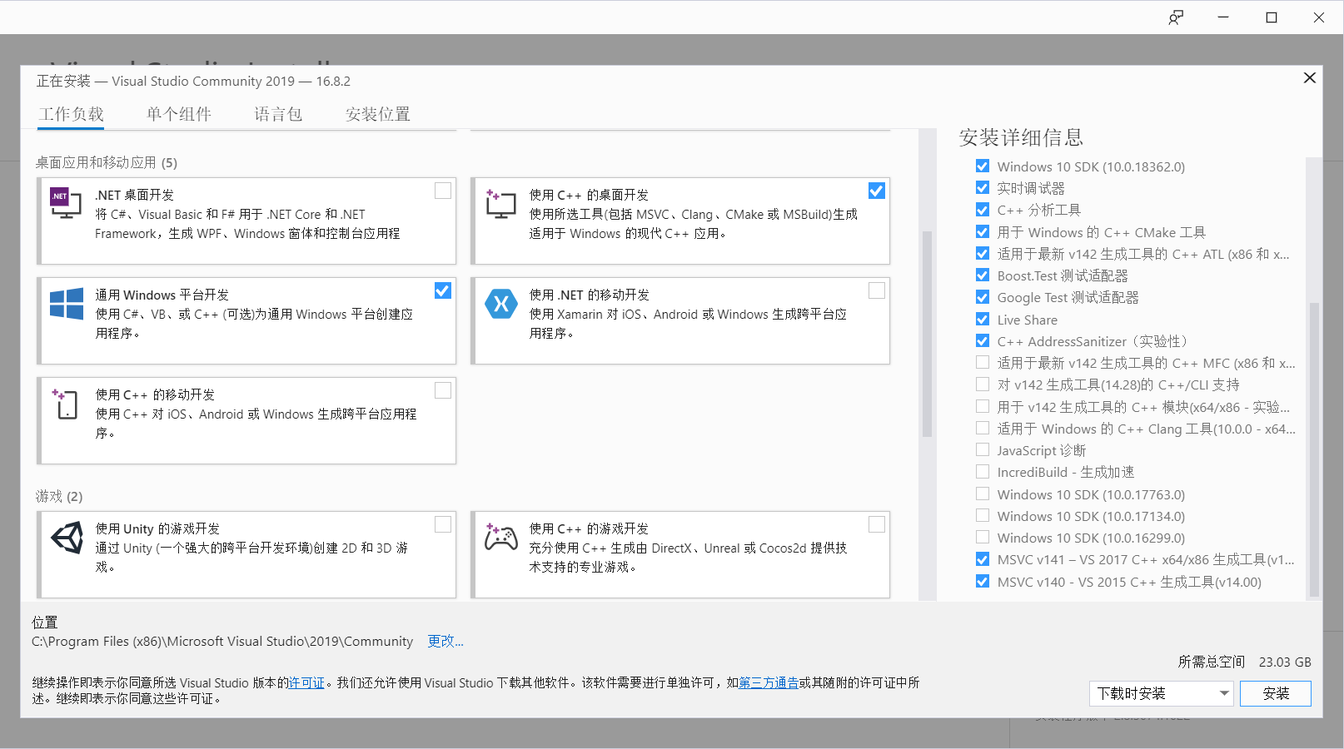Uncheck 用于 Windows 的 C++ CMake 工具

[x=983, y=231]
